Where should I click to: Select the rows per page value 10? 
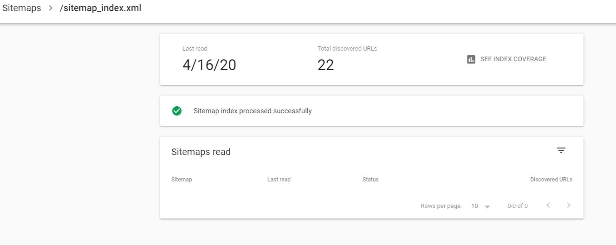pos(474,206)
